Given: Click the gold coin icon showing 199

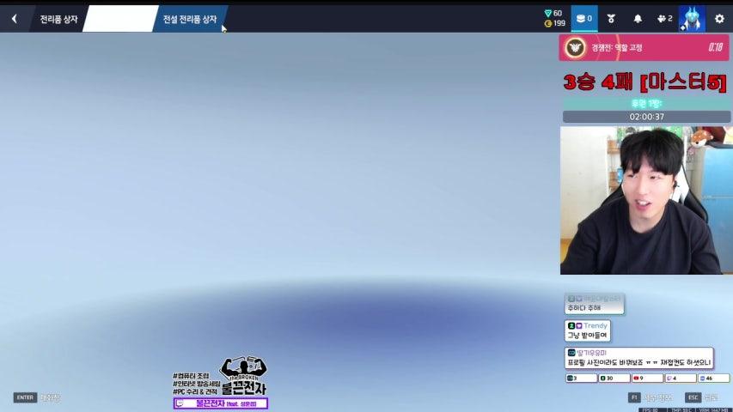Looking at the screenshot, I should pos(548,23).
